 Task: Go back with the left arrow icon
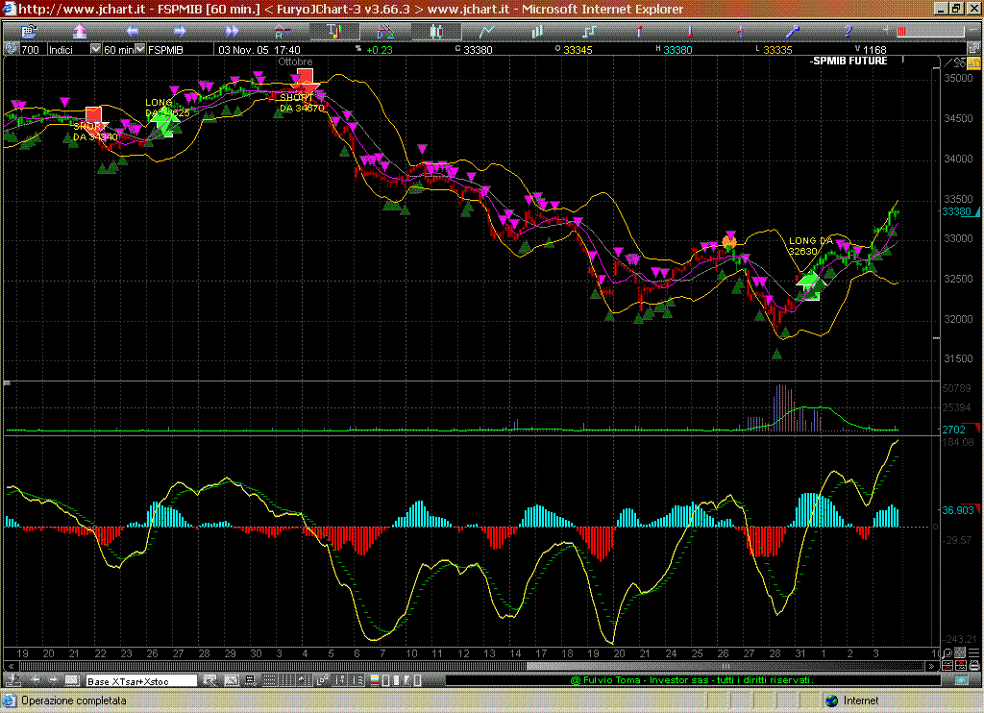point(132,31)
